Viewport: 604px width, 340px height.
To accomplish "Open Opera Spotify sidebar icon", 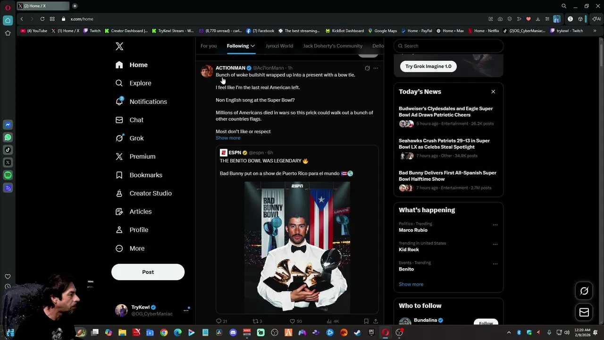I will coord(8,175).
